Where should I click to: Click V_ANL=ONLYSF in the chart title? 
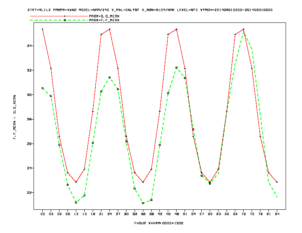point(125,10)
